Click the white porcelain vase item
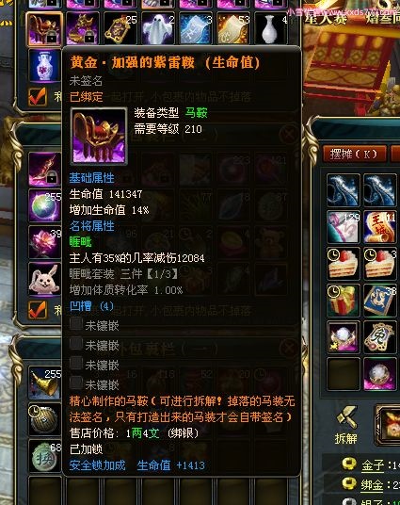 (270, 28)
